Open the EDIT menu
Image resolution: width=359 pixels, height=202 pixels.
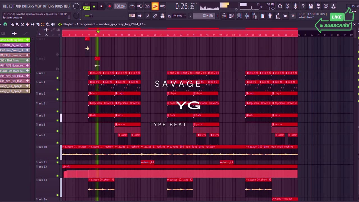(x=12, y=6)
